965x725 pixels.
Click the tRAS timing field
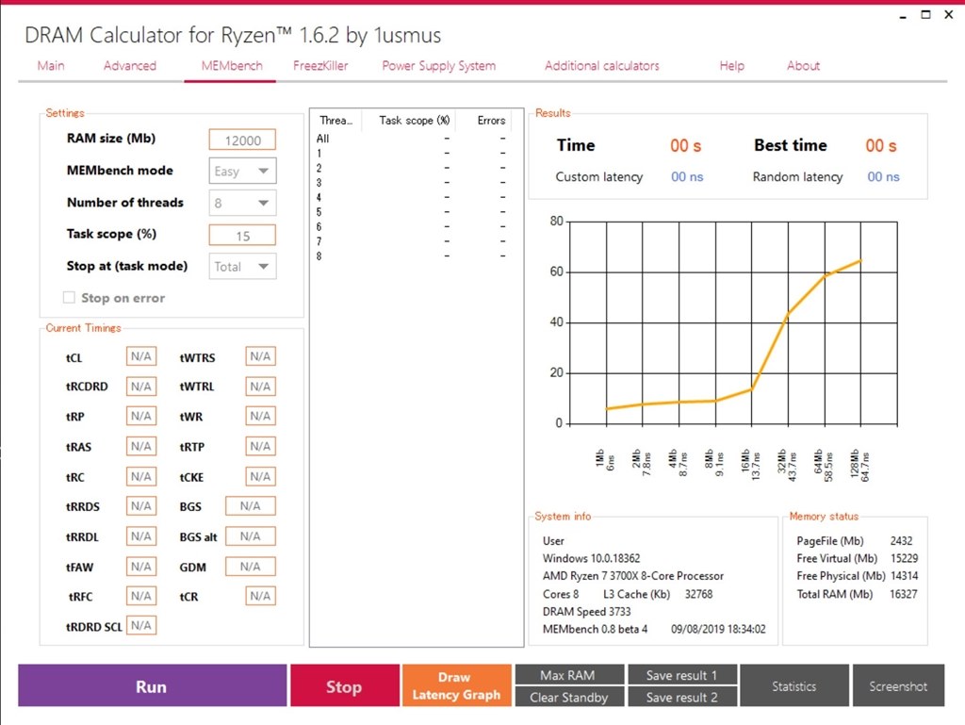141,446
